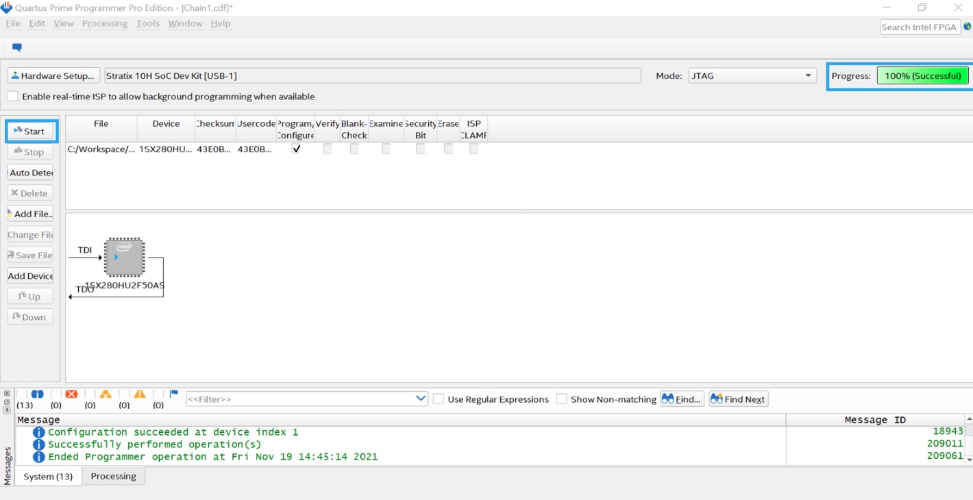973x500 pixels.
Task: Enable real-time ISP background programming
Action: coord(12,96)
